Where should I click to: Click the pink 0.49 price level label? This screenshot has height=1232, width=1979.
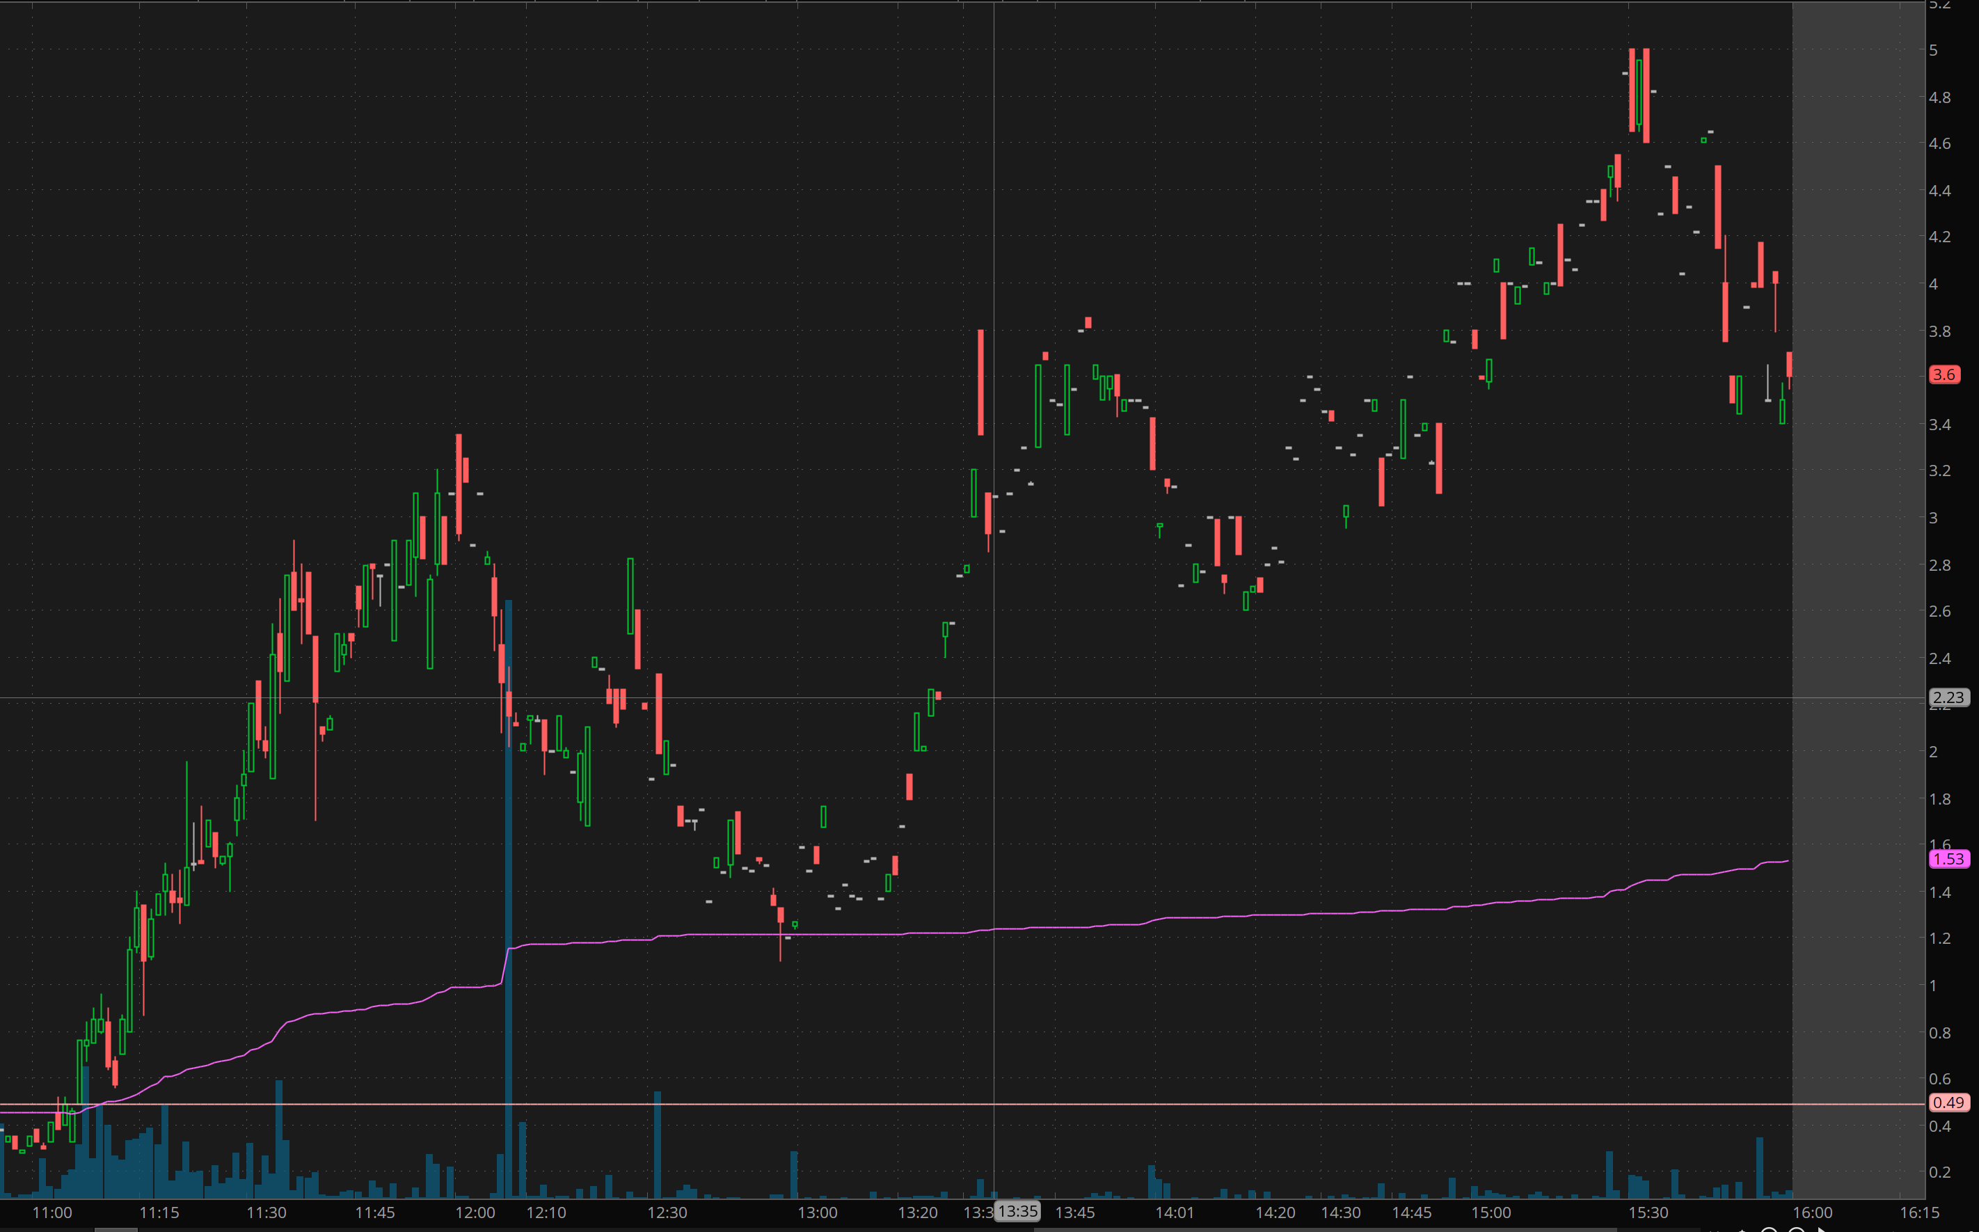[1948, 1103]
